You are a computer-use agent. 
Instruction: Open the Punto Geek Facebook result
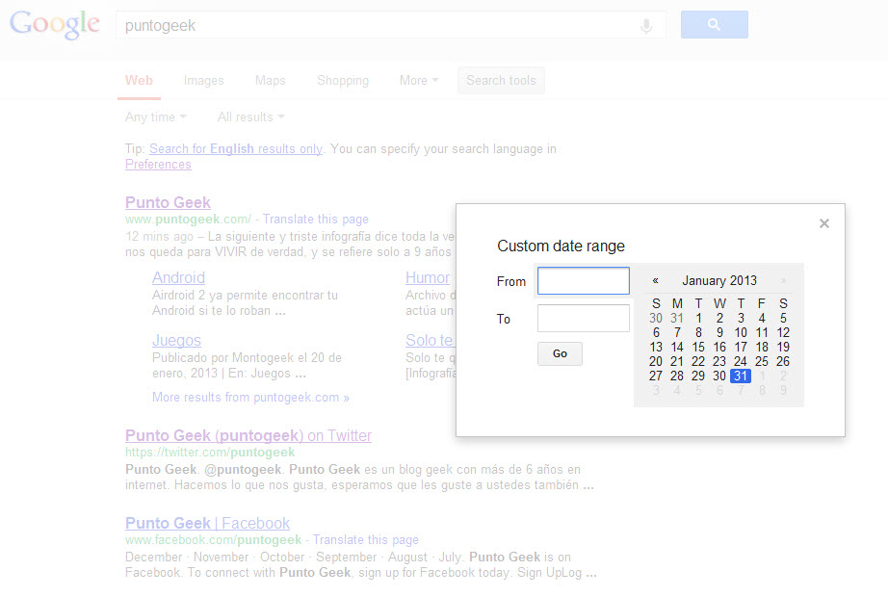pyautogui.click(x=207, y=523)
